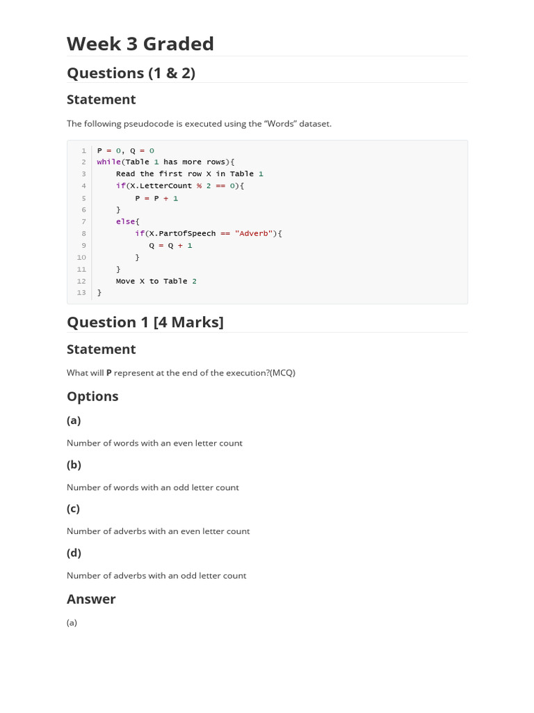Image resolution: width=534 pixels, height=713 pixels.
Task: Click the PartOfSpeech "Adverb" condition line
Action: tap(208, 233)
